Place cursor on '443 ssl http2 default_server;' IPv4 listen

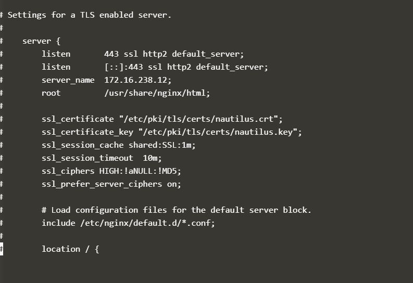[173, 54]
